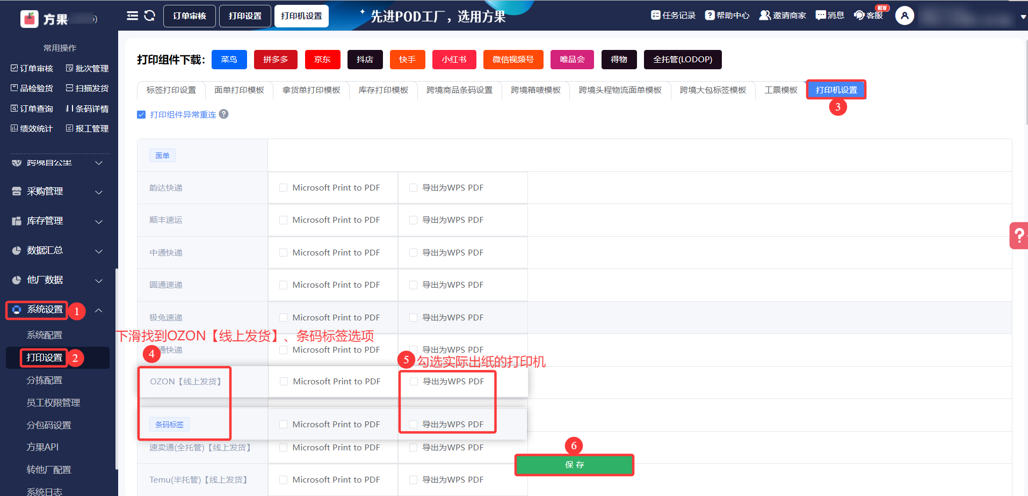Open 报工管理 shortcut in sidebar
1028x496 pixels.
pyautogui.click(x=87, y=128)
